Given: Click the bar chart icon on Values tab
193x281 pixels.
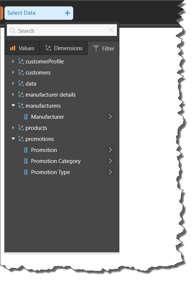Looking at the screenshot, I should pos(13,48).
